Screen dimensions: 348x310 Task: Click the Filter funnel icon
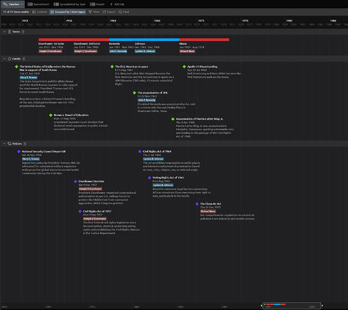[x=90, y=12]
